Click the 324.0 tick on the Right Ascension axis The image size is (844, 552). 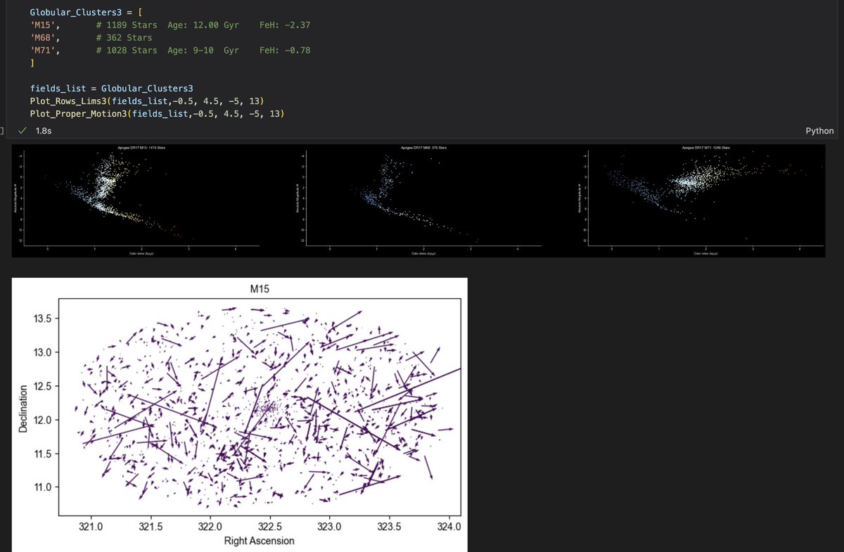click(x=449, y=526)
